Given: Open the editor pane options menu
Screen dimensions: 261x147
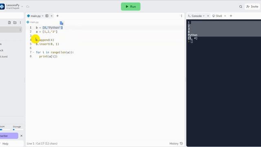Looking at the screenshot, I should point(181,16).
